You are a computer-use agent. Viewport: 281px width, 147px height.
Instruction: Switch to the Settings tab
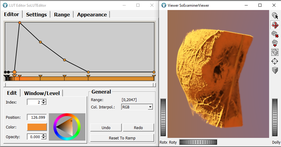click(36, 15)
